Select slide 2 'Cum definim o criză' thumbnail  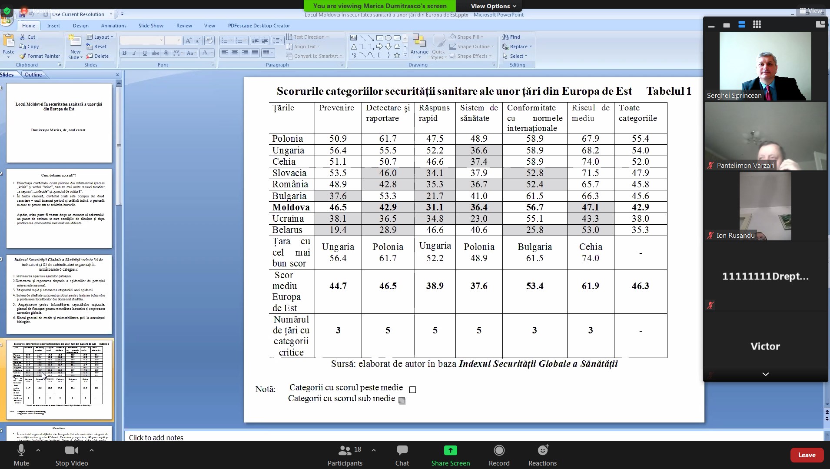tap(59, 209)
